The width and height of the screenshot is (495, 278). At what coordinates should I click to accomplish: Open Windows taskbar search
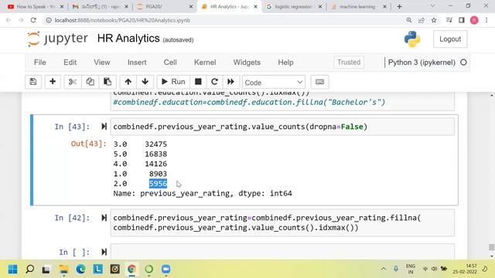[29, 270]
